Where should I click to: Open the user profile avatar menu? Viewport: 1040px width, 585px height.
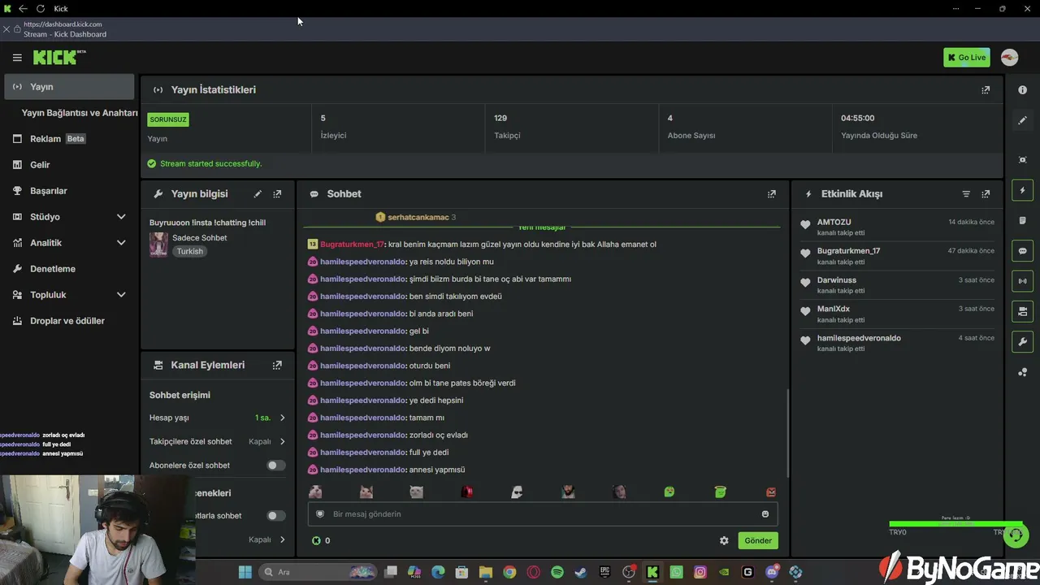click(x=1009, y=57)
